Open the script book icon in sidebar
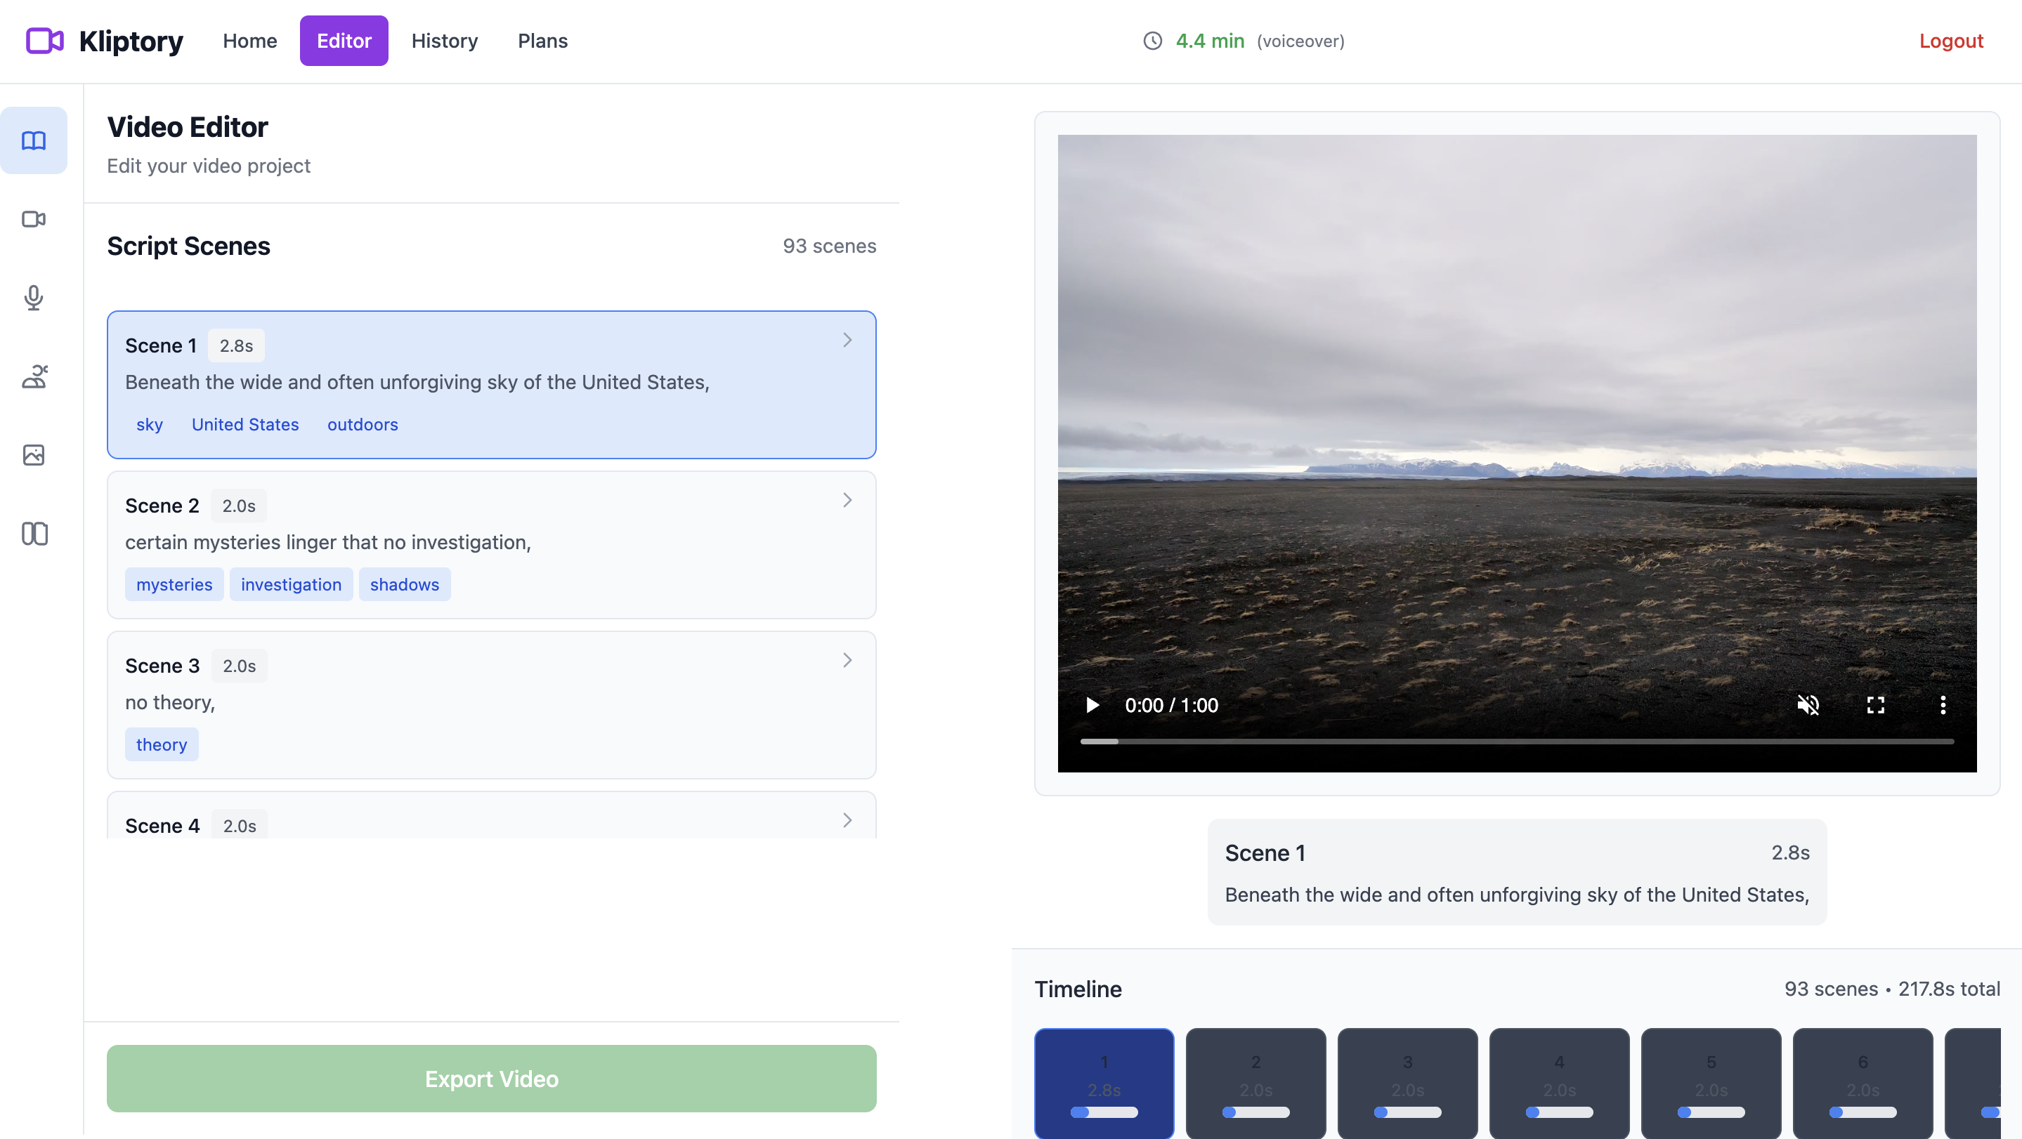 tap(34, 140)
